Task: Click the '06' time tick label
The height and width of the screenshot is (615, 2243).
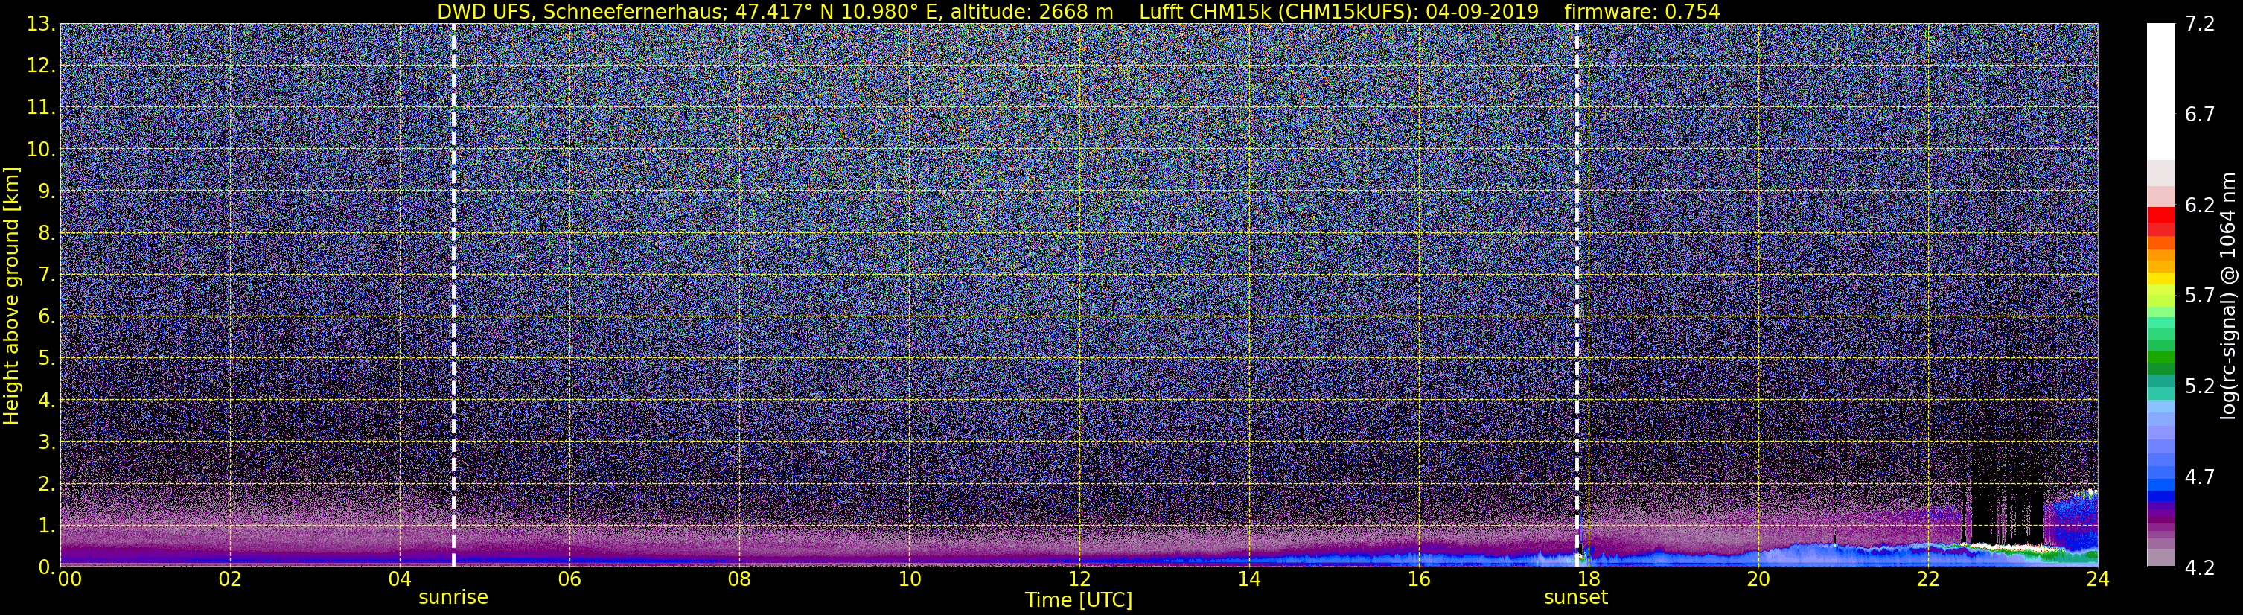Action: (x=569, y=579)
